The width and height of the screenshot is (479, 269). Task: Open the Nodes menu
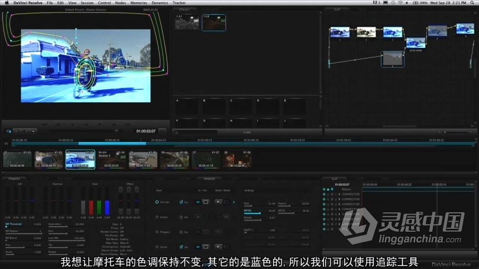121,3
